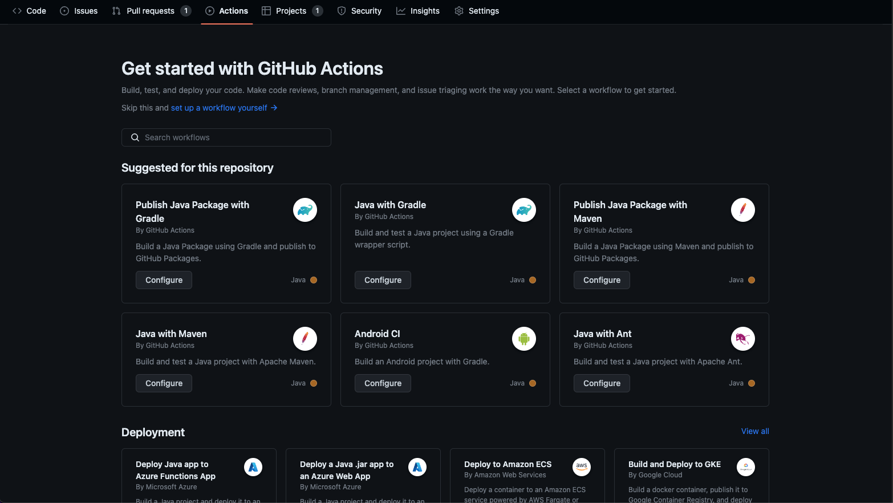
Task: Click 'By Amazon Web Services' text
Action: tap(505, 475)
